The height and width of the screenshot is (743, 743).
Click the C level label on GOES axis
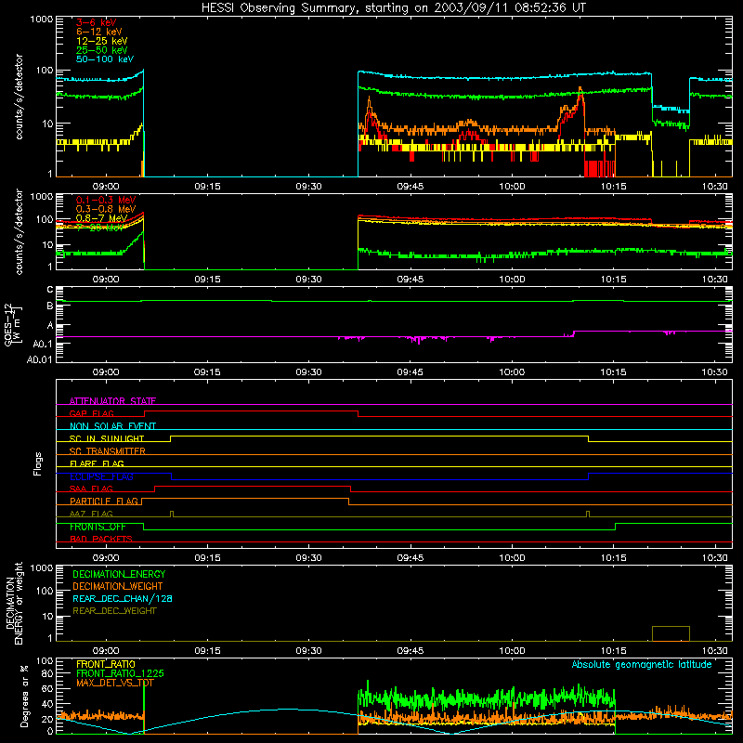tap(50, 290)
